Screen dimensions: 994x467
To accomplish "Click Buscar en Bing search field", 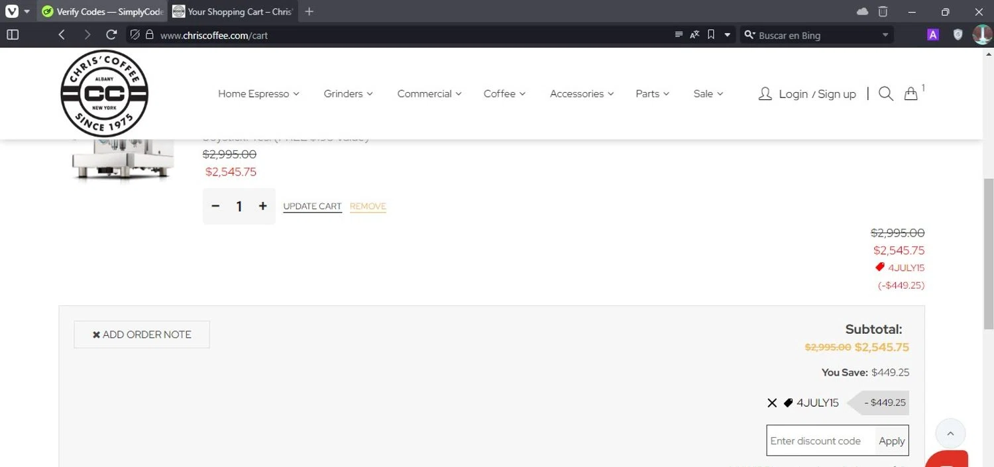I will click(x=818, y=35).
